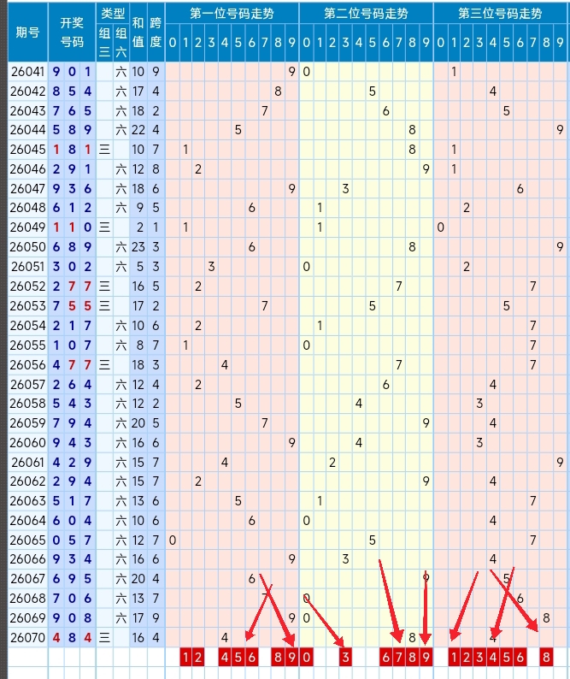Click red box 3 under third position trend

click(479, 658)
